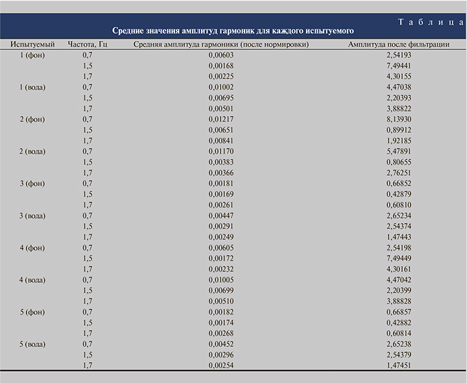Click the table title 'Средние значения амплитуд гармоник'

(x=233, y=31)
